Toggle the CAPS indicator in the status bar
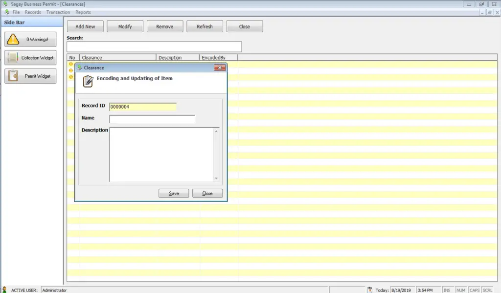The width and height of the screenshot is (501, 293). [474, 290]
